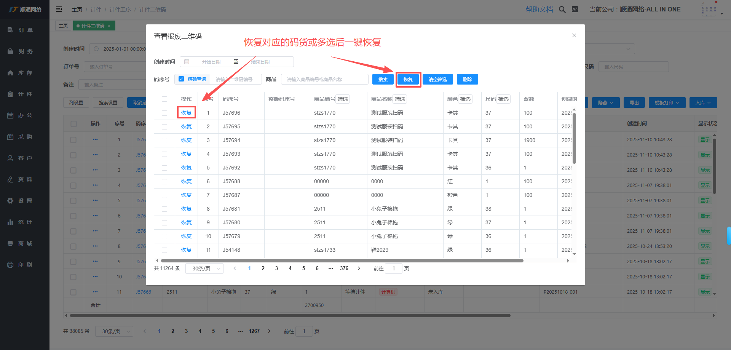
Task: Open the Settings (设置) gear in sidebar
Action: (10, 201)
